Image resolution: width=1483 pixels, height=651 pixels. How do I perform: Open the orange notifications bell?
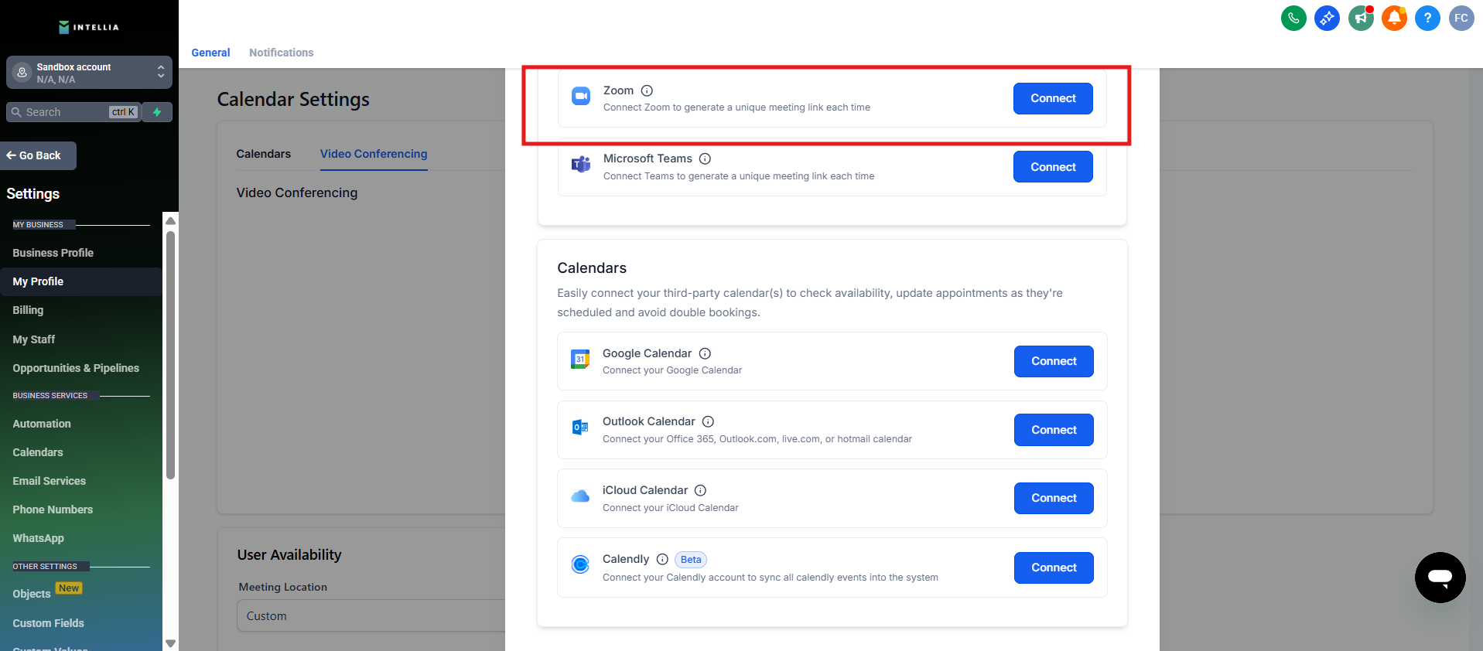tap(1394, 18)
